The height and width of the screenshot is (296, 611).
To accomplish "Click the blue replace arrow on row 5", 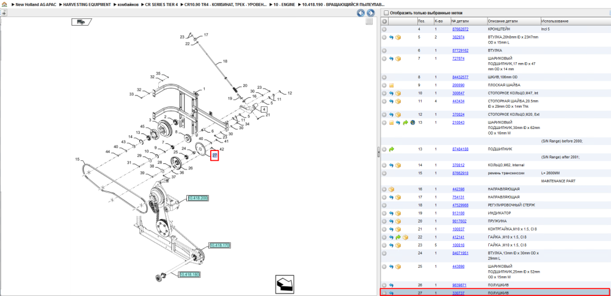I will point(391,37).
